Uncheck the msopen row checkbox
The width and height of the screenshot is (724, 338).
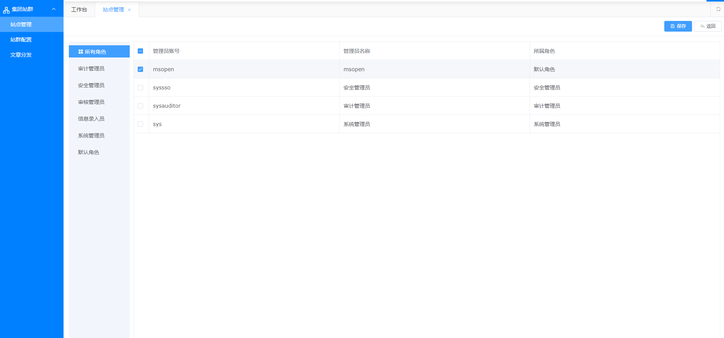[x=140, y=69]
